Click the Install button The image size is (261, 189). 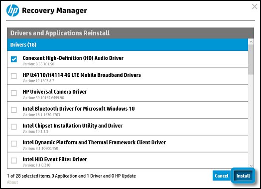(x=243, y=176)
